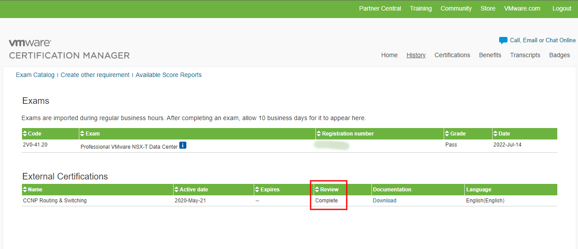The width and height of the screenshot is (578, 249).
Task: Sort exams by Grade column arrows
Action: [x=447, y=134]
